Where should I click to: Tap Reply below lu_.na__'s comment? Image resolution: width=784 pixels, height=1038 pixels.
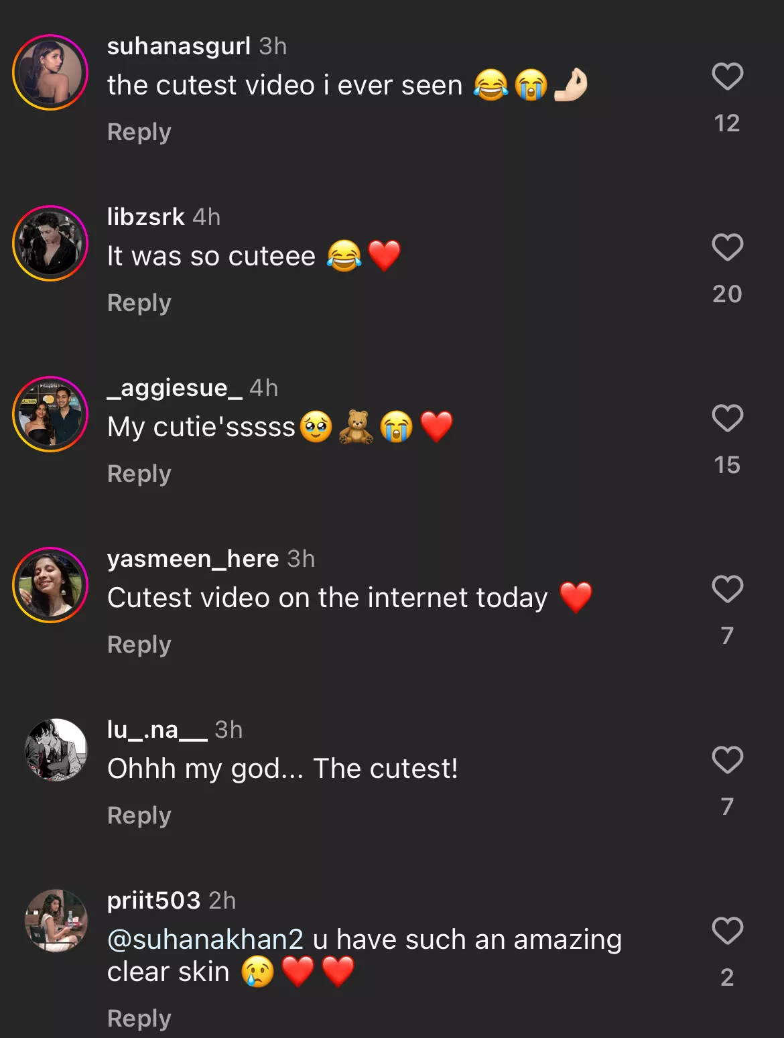[x=139, y=816]
